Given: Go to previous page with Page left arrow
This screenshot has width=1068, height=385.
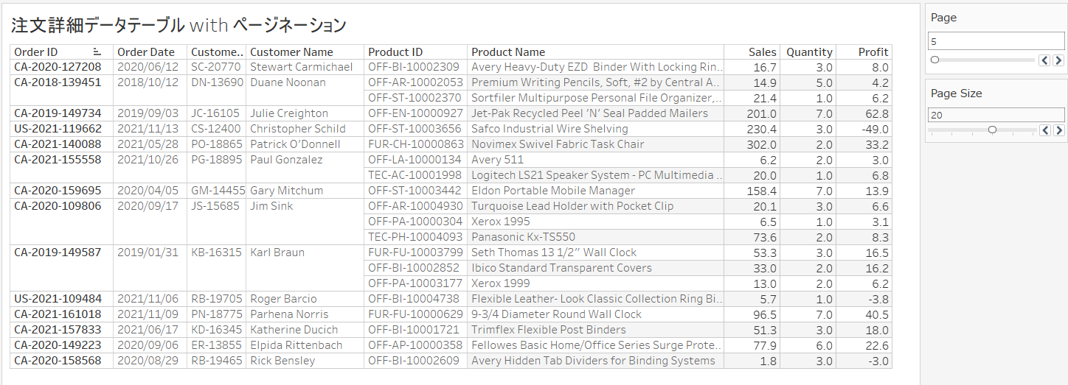Looking at the screenshot, I should pos(1044,60).
